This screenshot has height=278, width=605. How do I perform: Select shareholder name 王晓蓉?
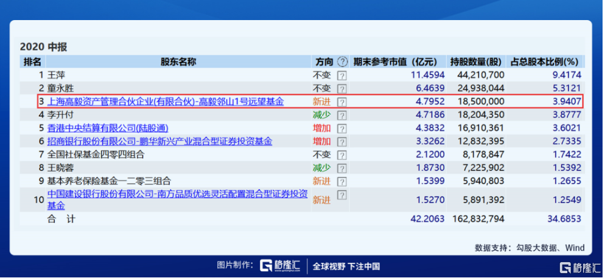61,168
